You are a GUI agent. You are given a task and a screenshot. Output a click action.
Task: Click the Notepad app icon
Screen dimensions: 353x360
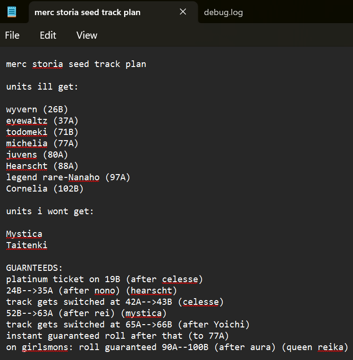pyautogui.click(x=11, y=12)
